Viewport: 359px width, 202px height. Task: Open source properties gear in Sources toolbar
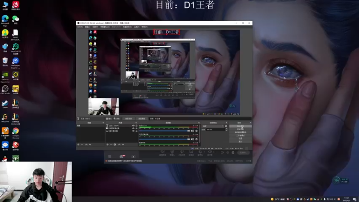coord(115,145)
